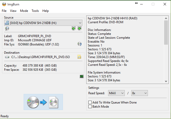This screenshot has width=171, height=119.
Task: Click the view media information magnifier icon
Action: coord(7,29)
